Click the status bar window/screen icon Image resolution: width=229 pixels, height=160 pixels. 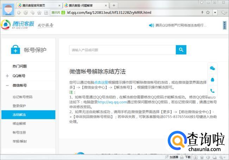(x=215, y=157)
